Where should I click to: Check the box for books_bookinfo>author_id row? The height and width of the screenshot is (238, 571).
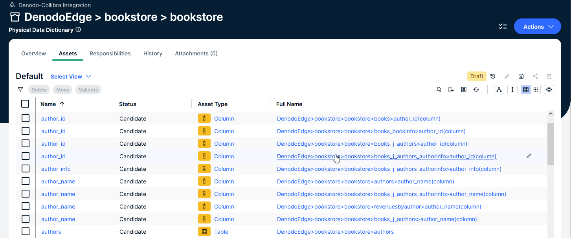point(25,131)
